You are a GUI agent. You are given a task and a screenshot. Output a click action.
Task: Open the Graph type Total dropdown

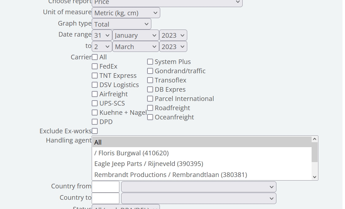point(121,24)
